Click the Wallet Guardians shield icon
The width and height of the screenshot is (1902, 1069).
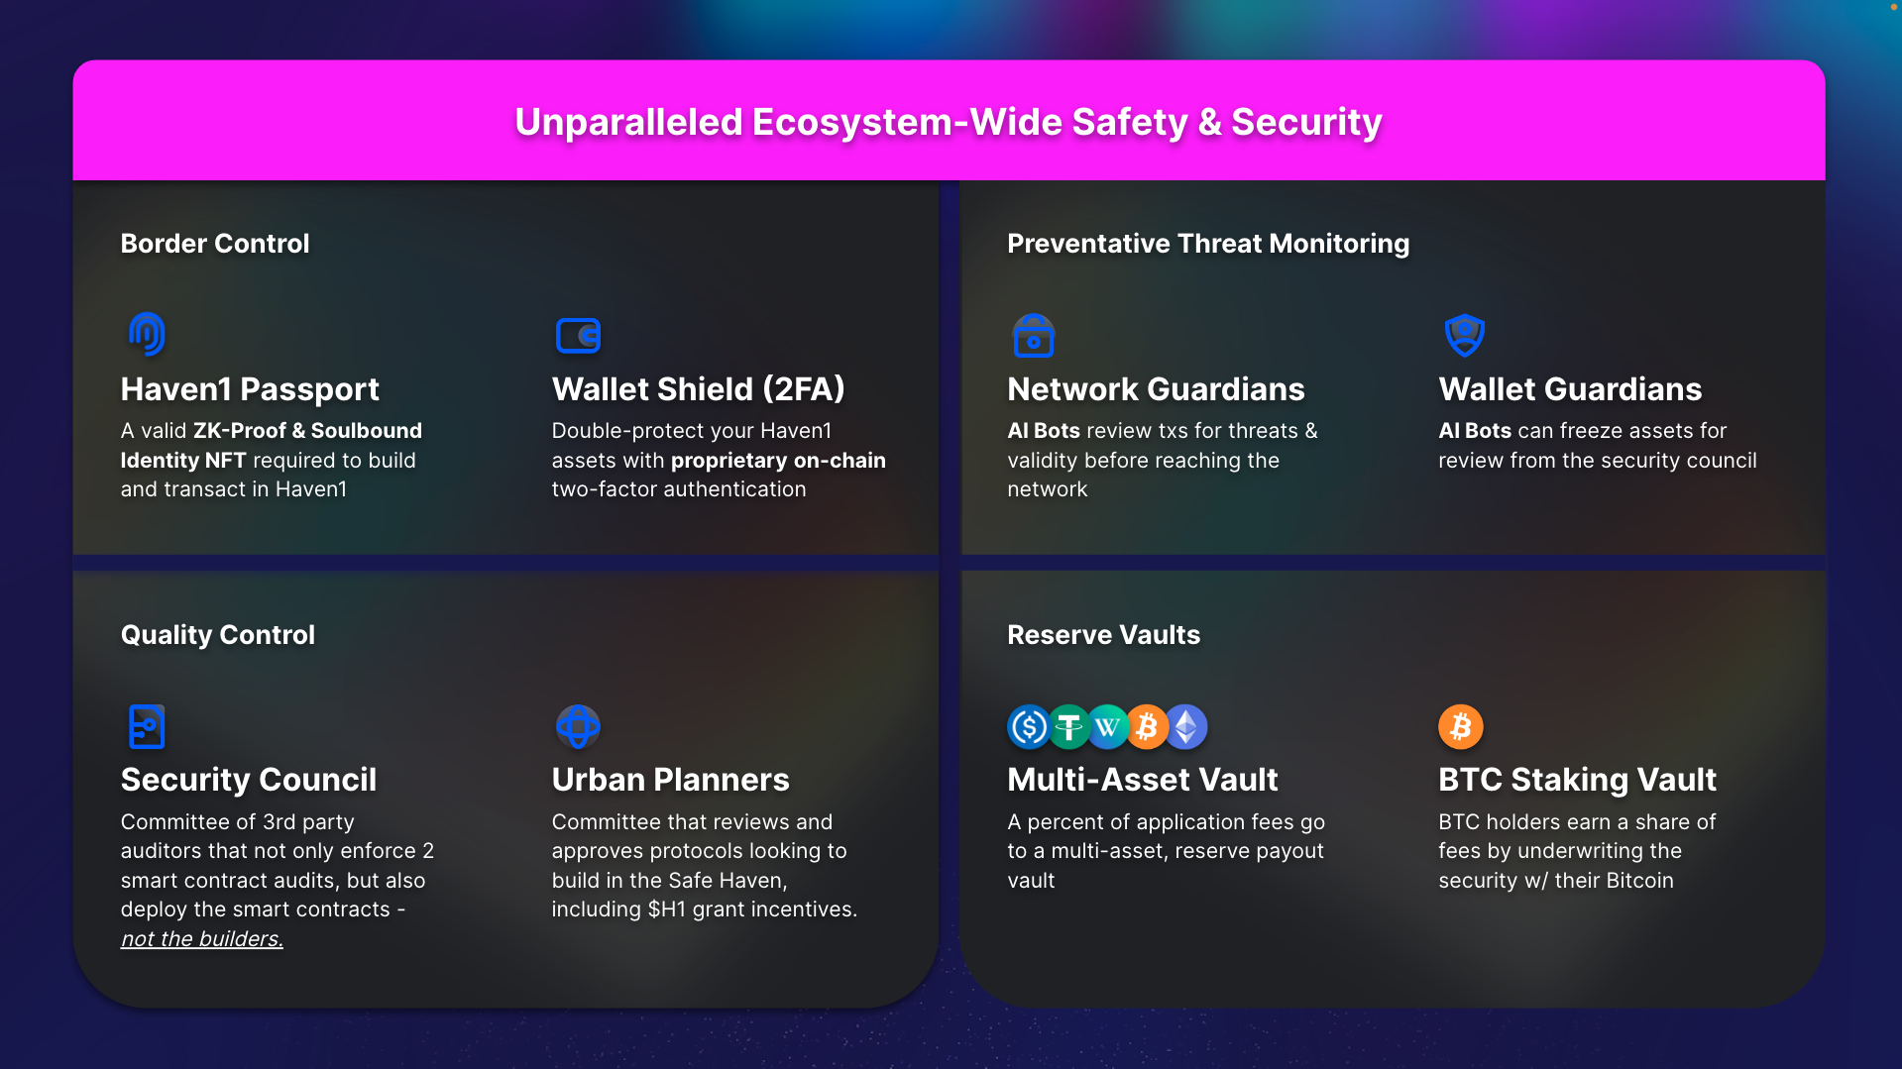1464,335
